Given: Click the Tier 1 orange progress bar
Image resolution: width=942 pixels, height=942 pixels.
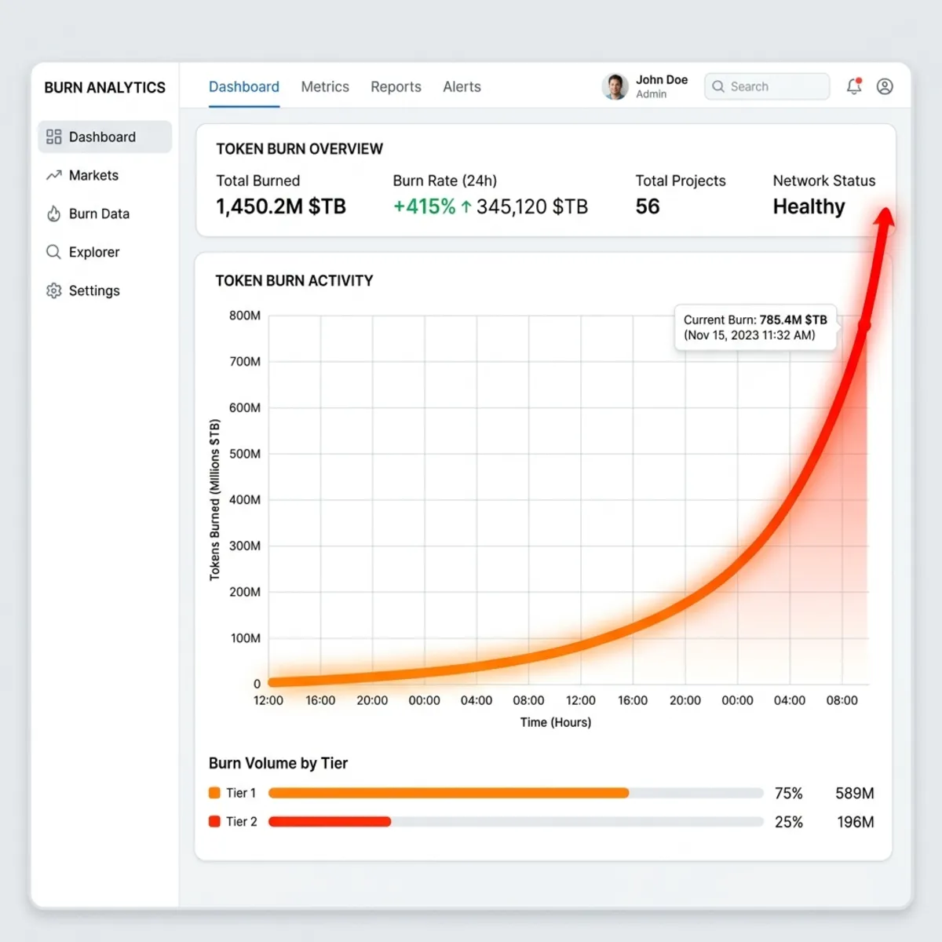Looking at the screenshot, I should [x=448, y=793].
